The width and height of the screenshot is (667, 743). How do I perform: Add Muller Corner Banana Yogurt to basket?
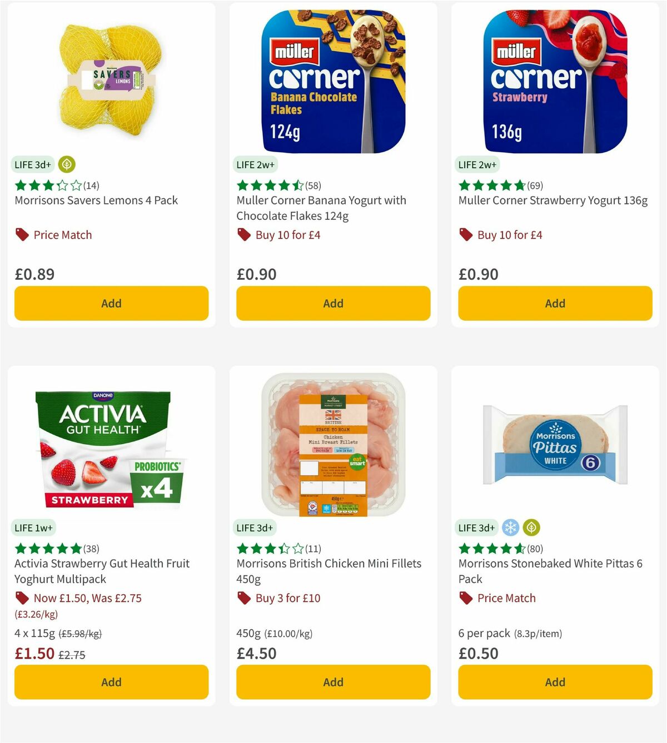[333, 303]
